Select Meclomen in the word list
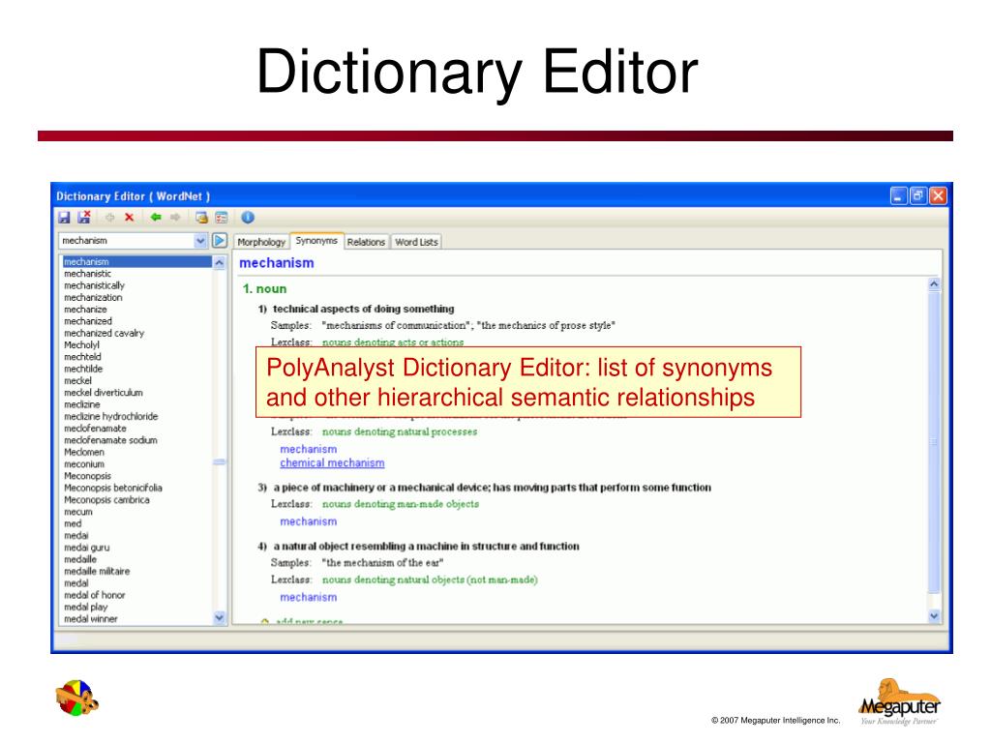 coord(84,453)
